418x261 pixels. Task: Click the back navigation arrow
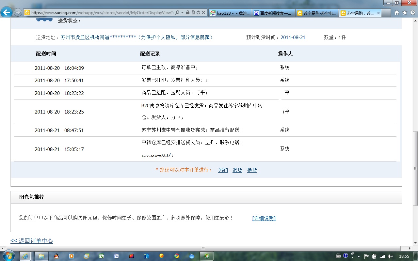[7, 12]
